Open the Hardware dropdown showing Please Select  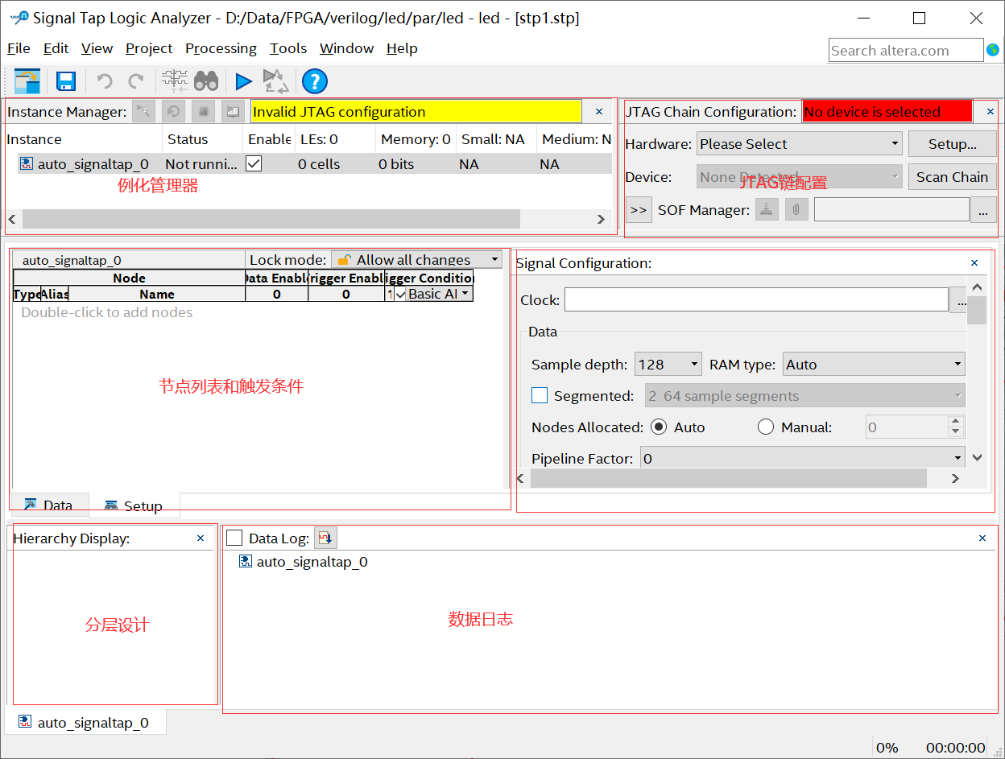click(x=799, y=144)
